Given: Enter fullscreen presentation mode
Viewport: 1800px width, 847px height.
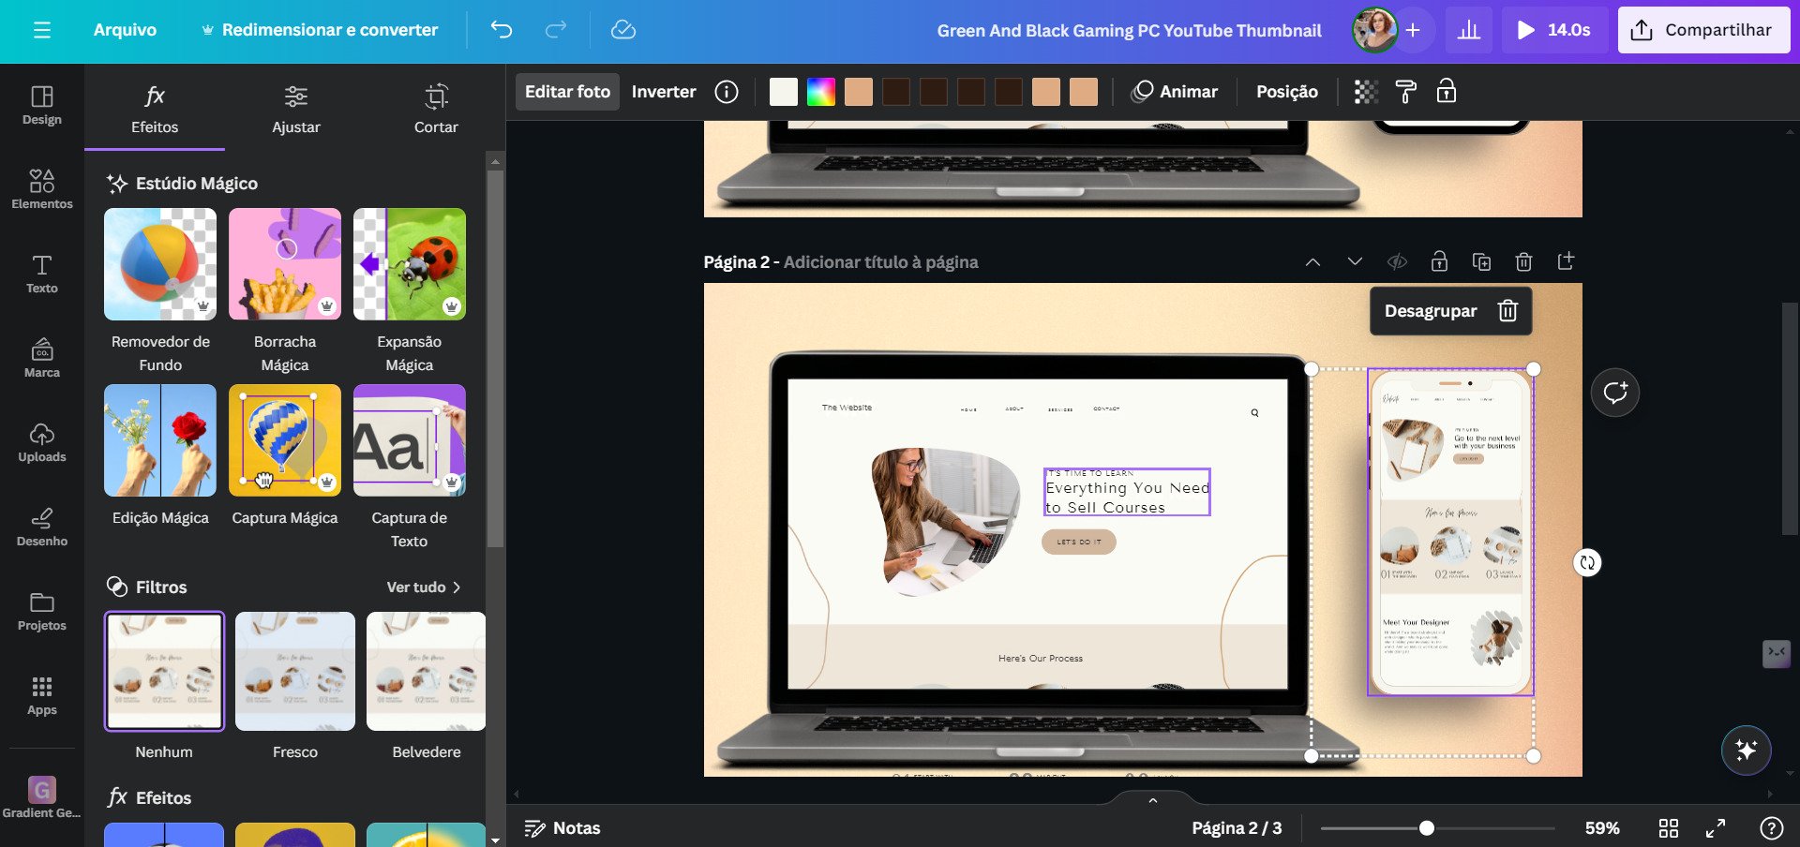Looking at the screenshot, I should tap(1716, 828).
